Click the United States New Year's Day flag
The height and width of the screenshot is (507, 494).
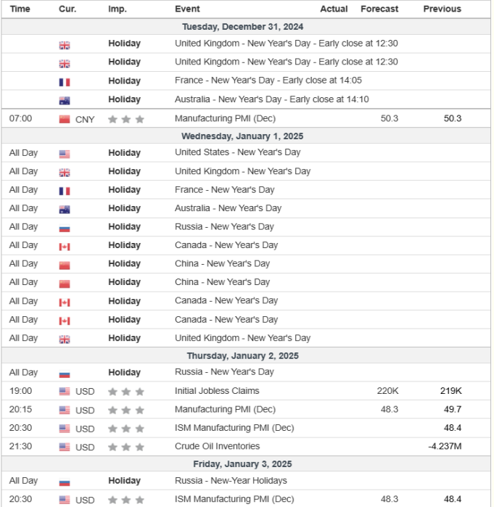pyautogui.click(x=65, y=153)
